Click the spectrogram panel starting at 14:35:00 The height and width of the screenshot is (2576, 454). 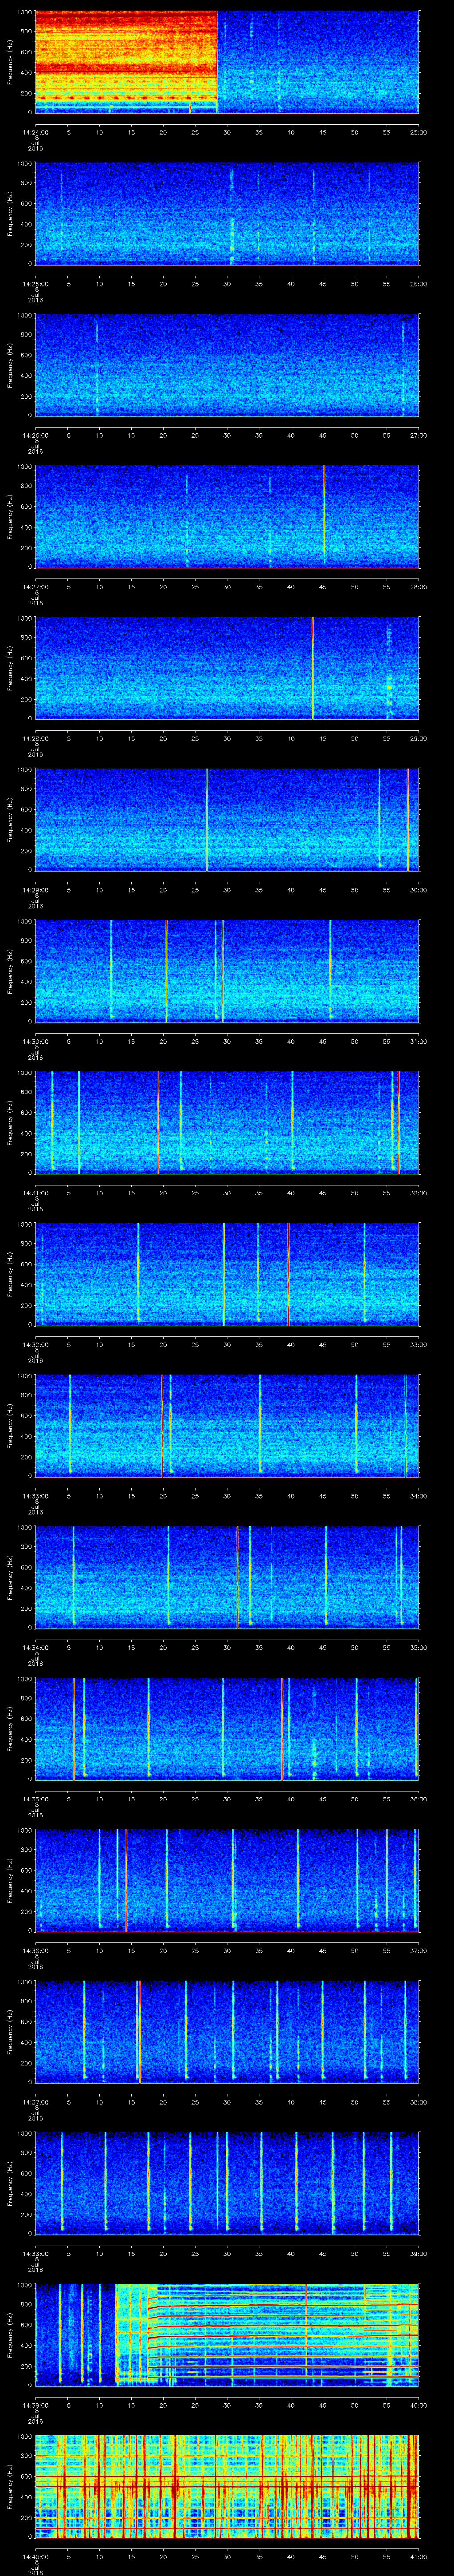[227, 1729]
